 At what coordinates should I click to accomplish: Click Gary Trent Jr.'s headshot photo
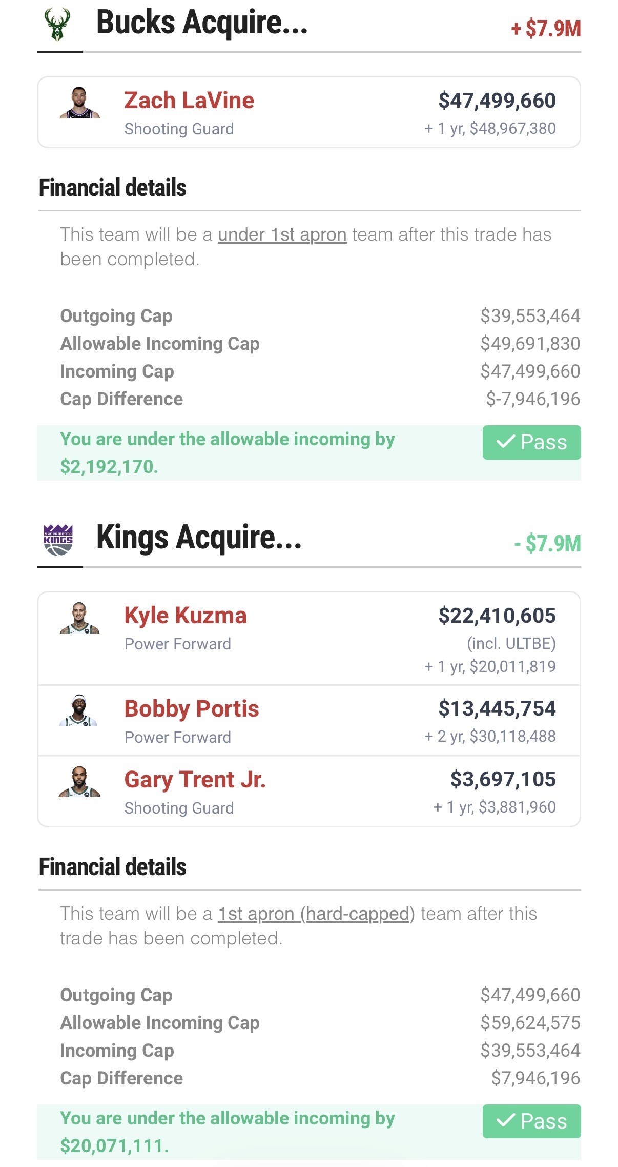click(79, 782)
